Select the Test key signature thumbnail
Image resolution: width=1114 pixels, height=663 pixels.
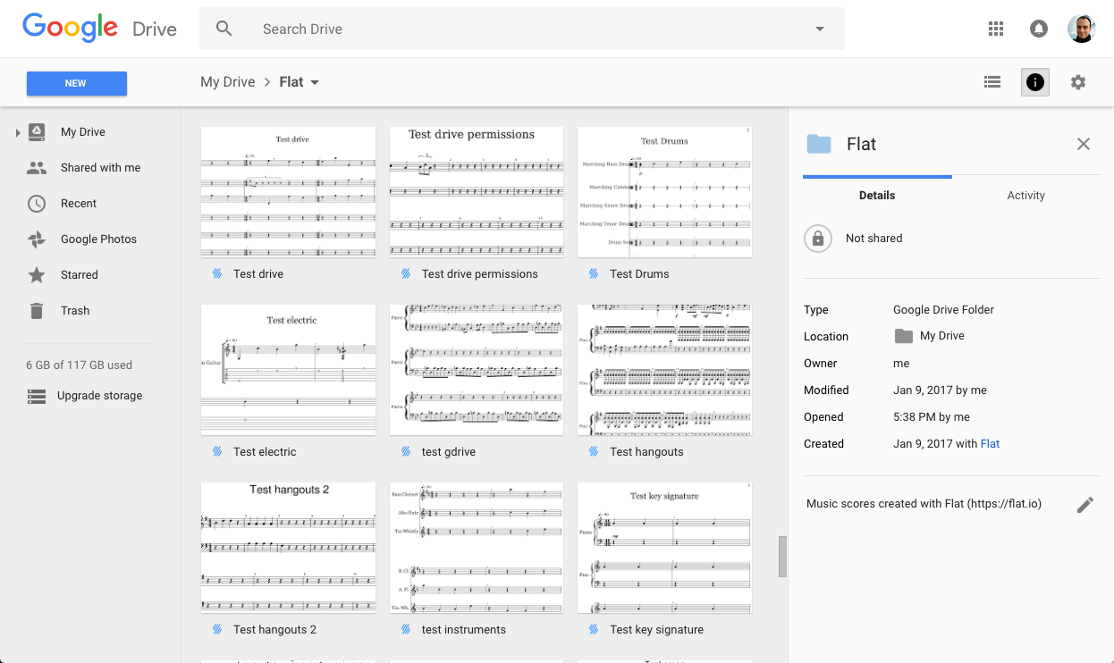point(664,548)
